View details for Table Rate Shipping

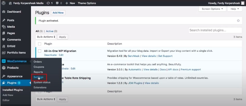point(152,83)
